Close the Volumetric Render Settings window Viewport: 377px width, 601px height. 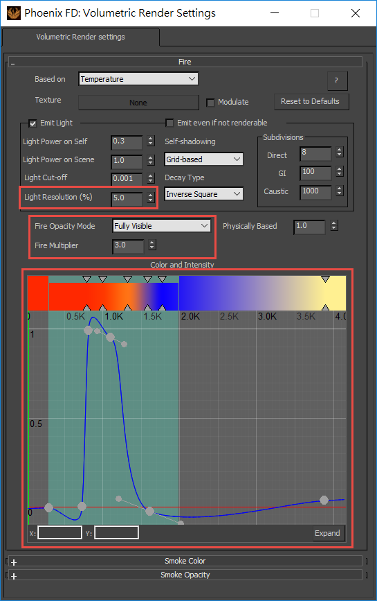(x=355, y=13)
